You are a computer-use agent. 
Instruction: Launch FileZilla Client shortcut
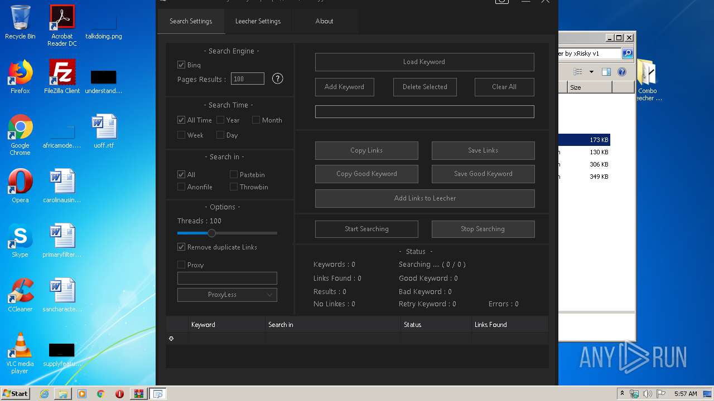62,77
